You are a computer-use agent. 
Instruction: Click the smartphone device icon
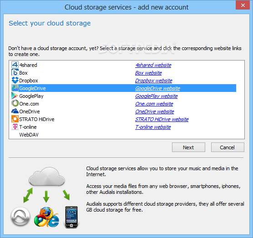pyautogui.click(x=71, y=217)
